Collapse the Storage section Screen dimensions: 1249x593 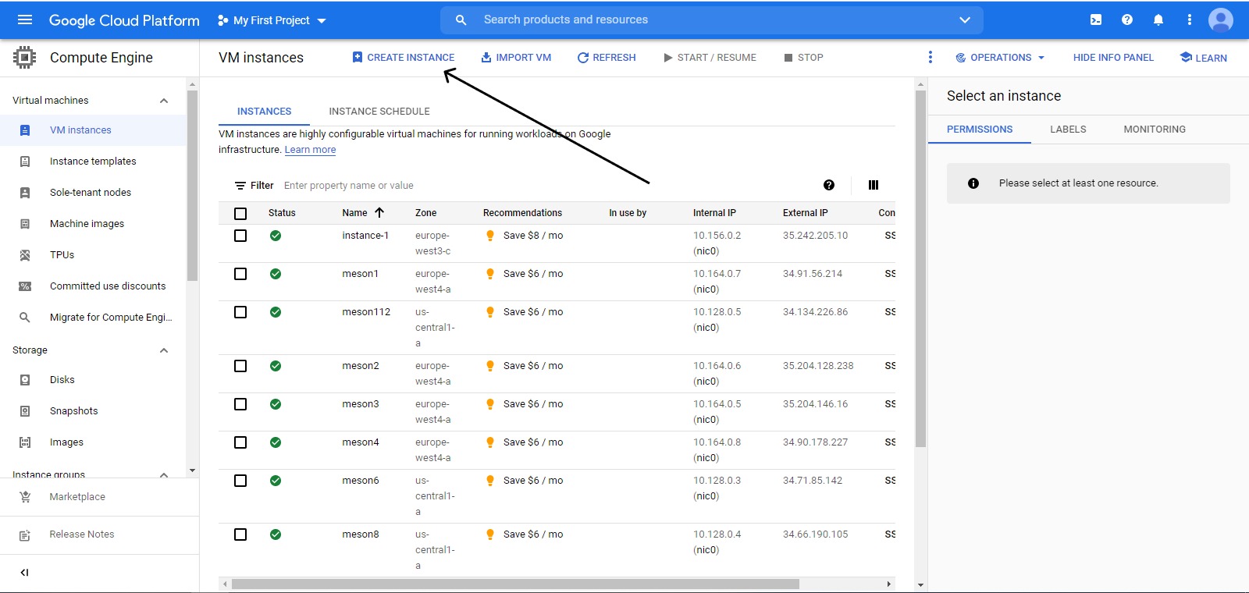click(x=164, y=350)
